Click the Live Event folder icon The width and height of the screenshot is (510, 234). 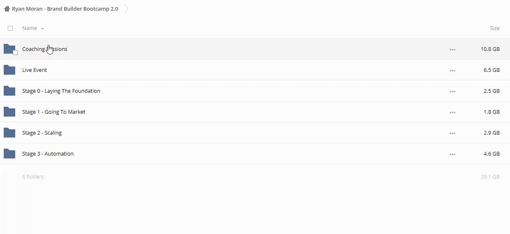pyautogui.click(x=9, y=70)
